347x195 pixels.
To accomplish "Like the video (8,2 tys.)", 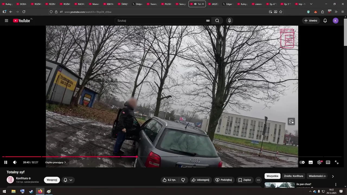I will 169,180.
